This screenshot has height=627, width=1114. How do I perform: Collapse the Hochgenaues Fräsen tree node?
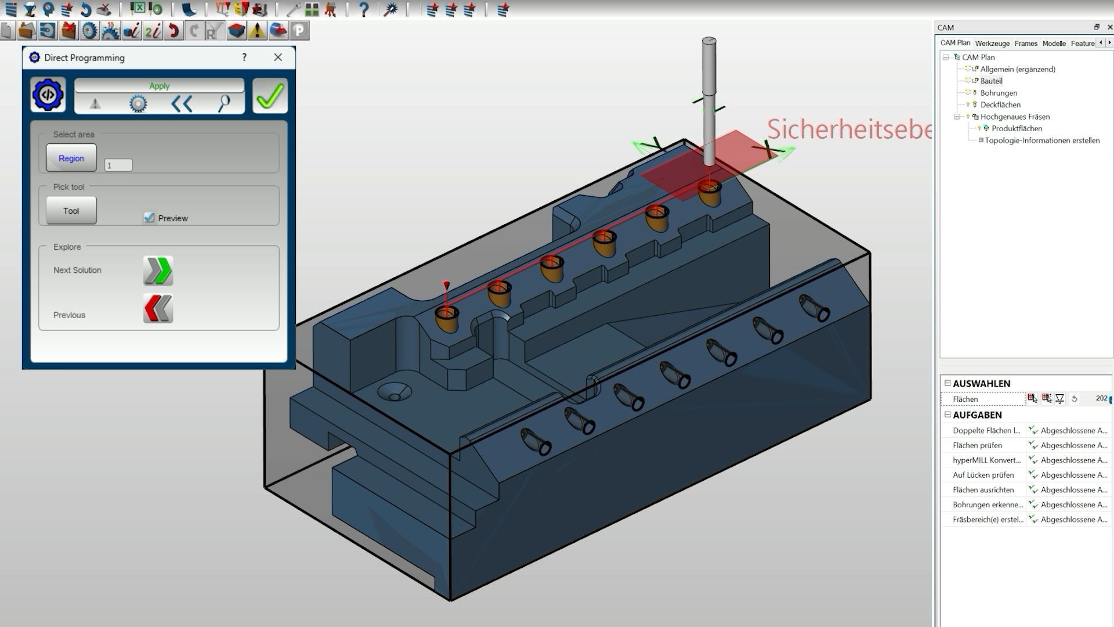click(957, 117)
